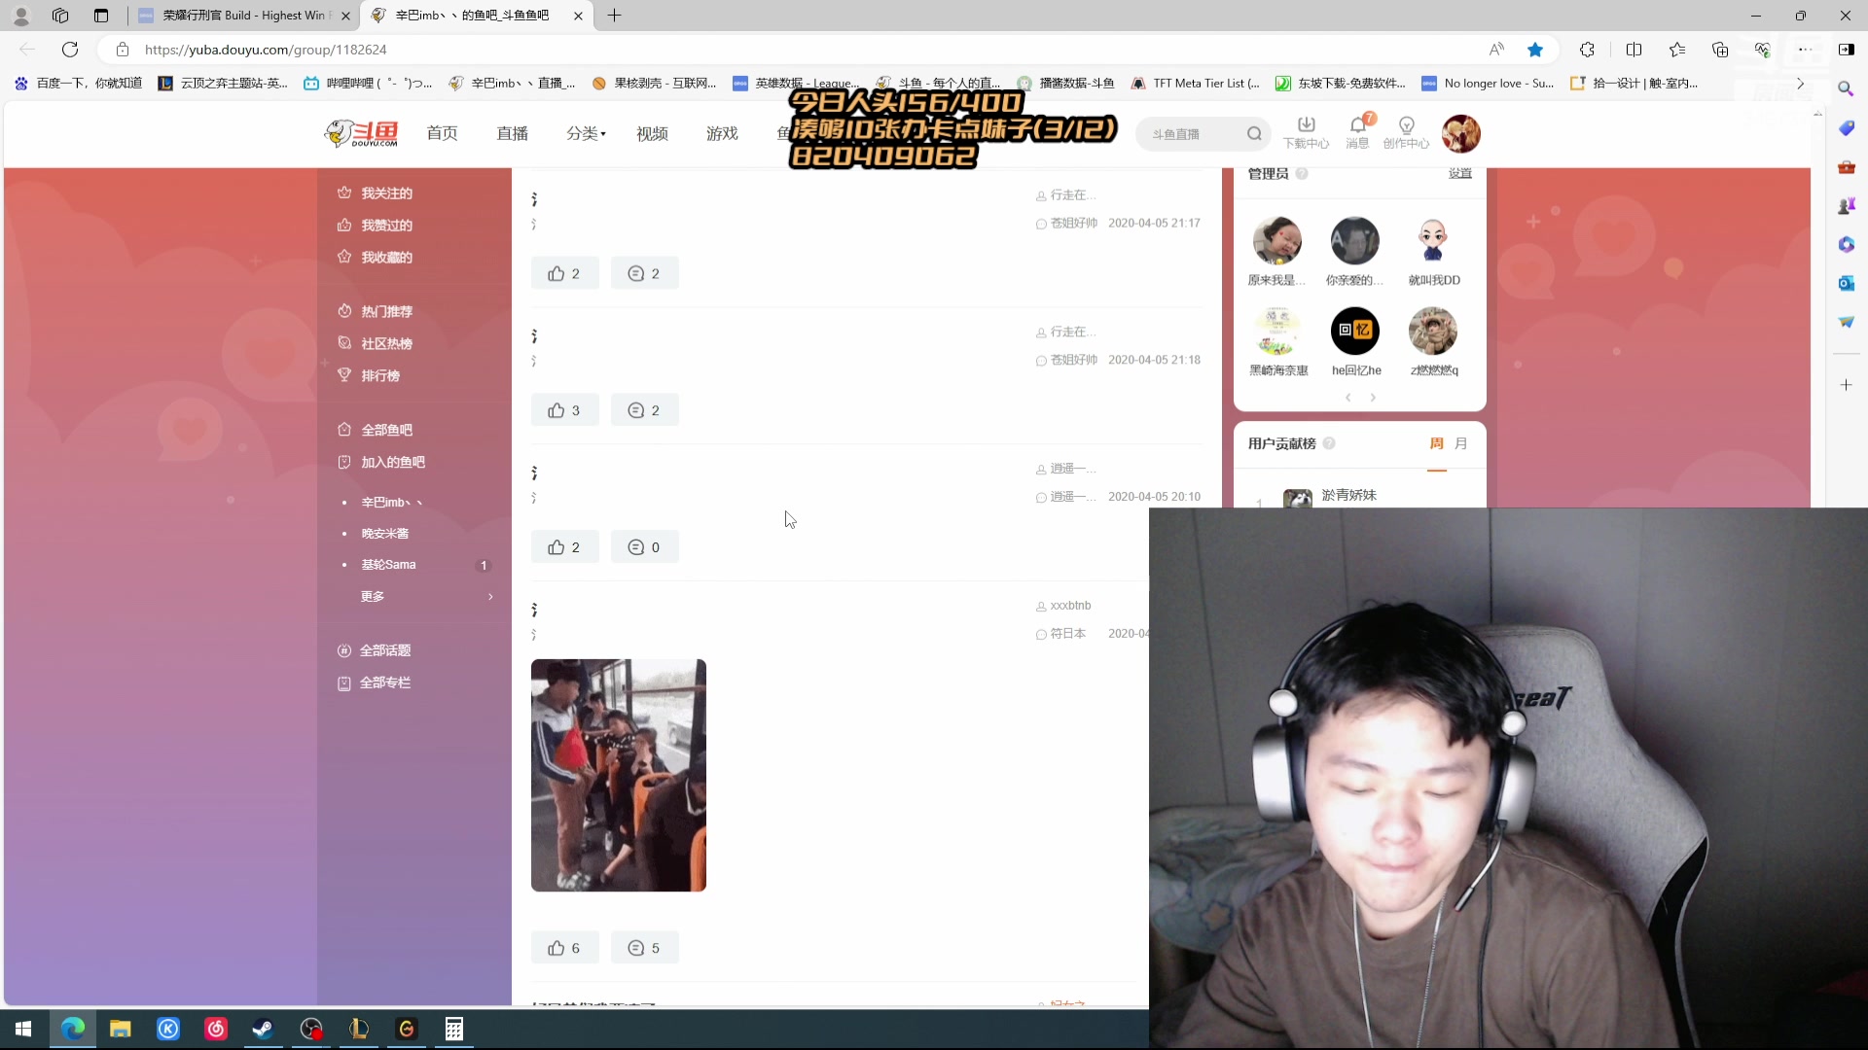The image size is (1868, 1050).
Task: Click next arrow in the admin carousel
Action: point(1372,398)
